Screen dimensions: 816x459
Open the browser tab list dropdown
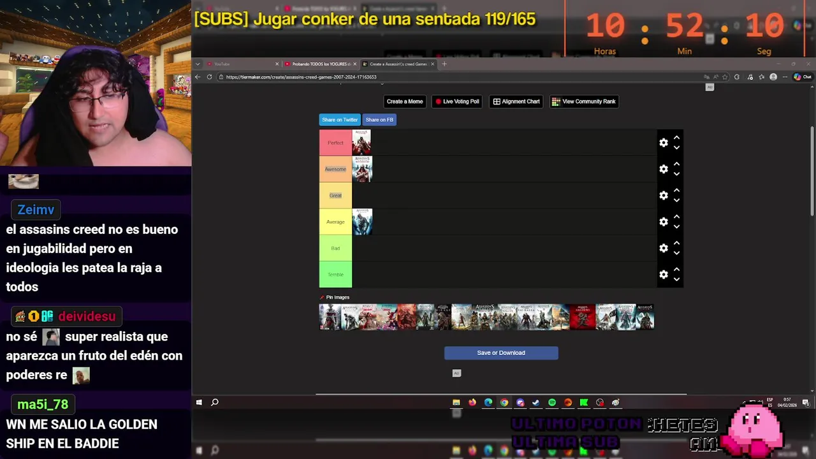198,64
